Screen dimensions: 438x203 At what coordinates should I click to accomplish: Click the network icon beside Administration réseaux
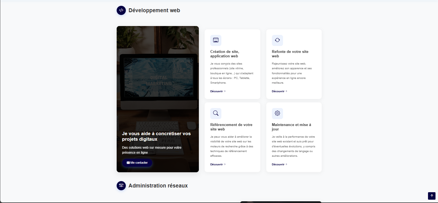121,186
